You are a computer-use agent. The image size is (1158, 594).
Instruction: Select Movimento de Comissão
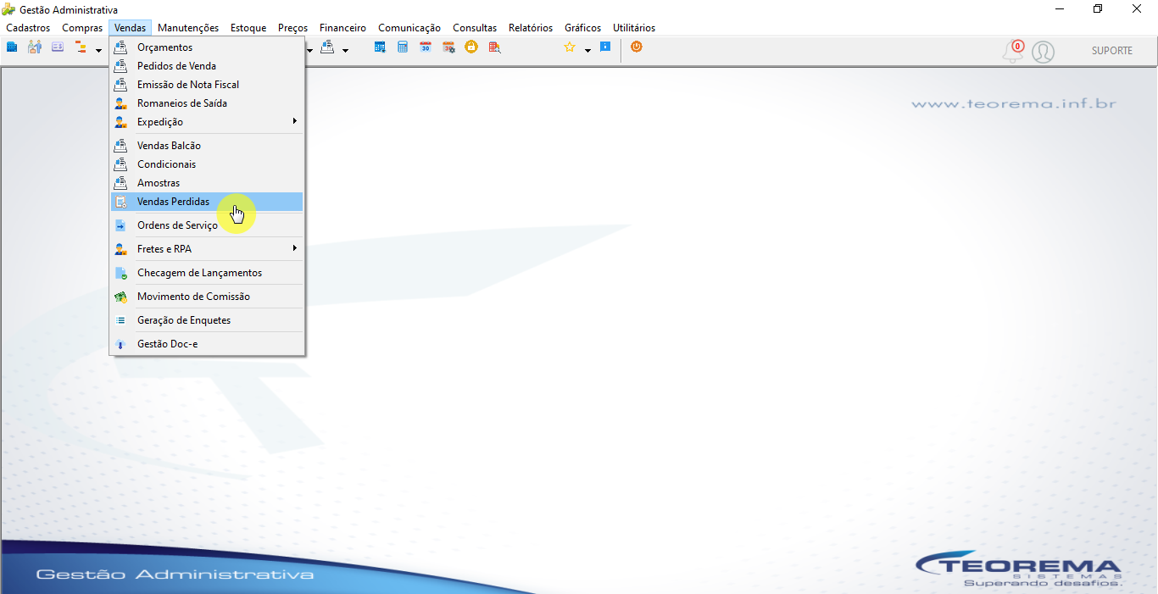(x=207, y=297)
